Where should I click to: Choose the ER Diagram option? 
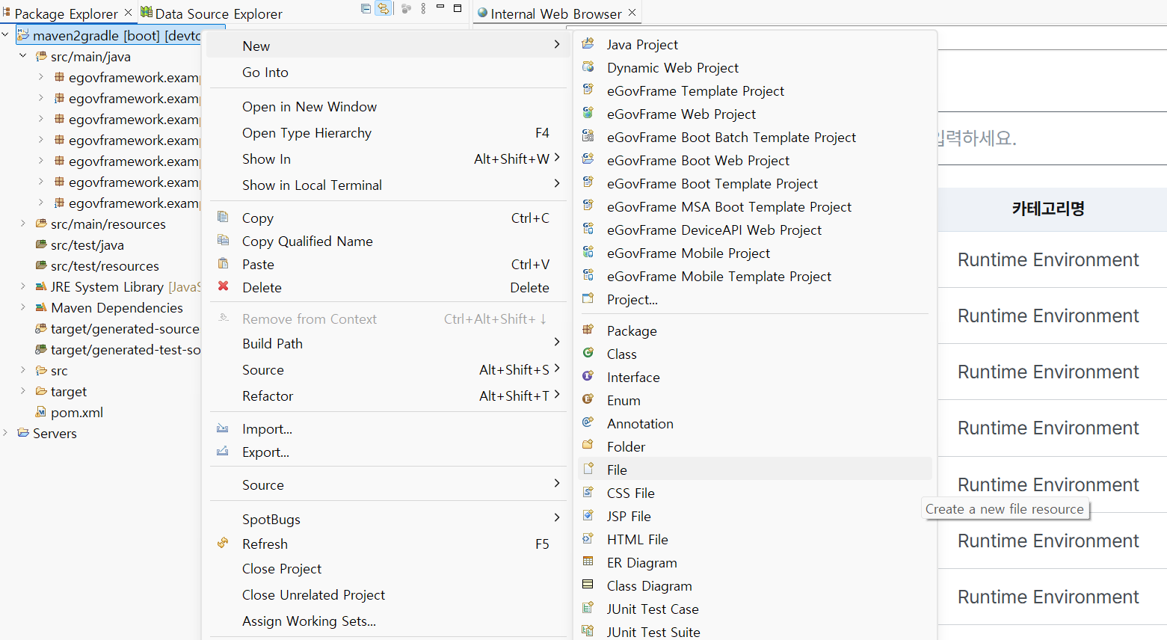click(641, 563)
